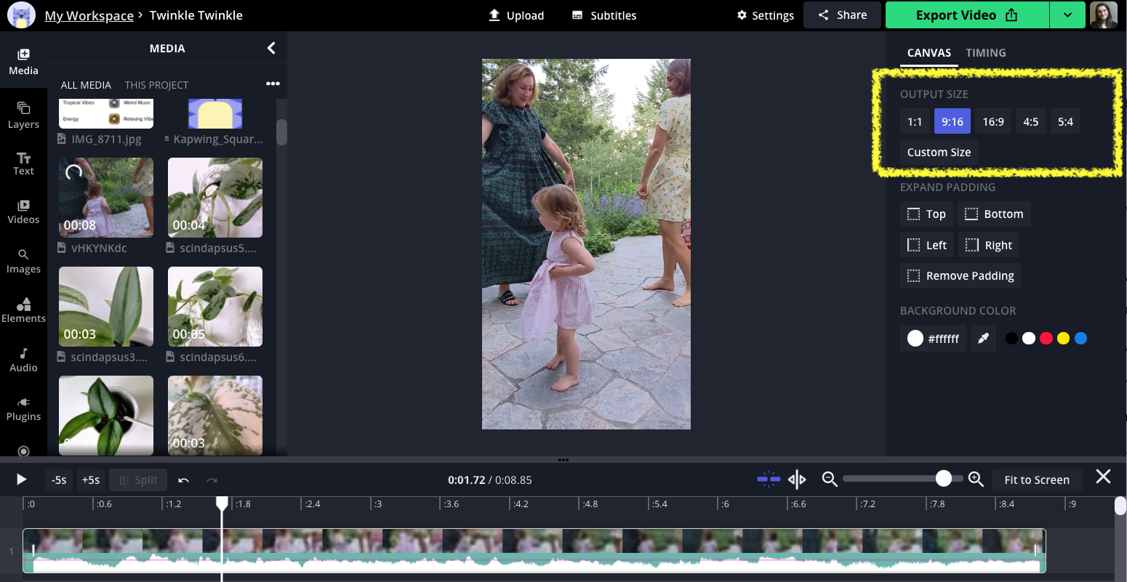Select the 1:1 output size
This screenshot has height=582, width=1127.
click(915, 121)
